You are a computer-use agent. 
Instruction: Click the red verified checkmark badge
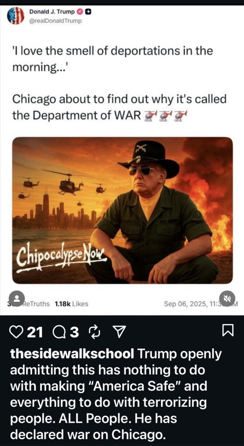(x=80, y=12)
